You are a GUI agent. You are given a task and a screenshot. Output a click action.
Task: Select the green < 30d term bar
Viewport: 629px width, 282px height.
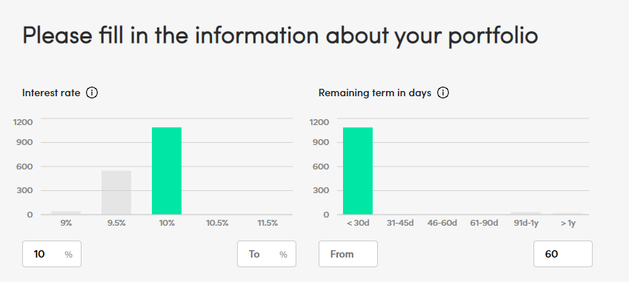358,171
